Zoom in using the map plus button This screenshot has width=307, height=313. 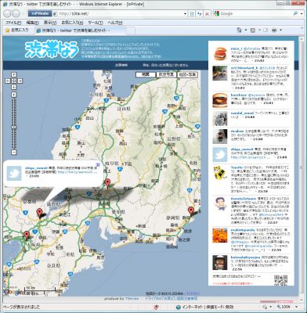(x=14, y=95)
